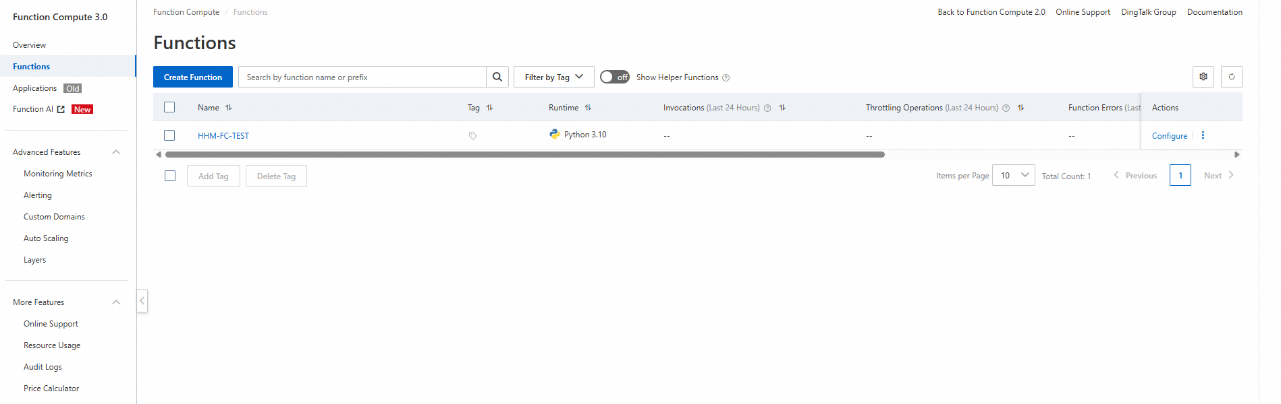
Task: Open help icon next to Invocations header
Action: click(767, 108)
